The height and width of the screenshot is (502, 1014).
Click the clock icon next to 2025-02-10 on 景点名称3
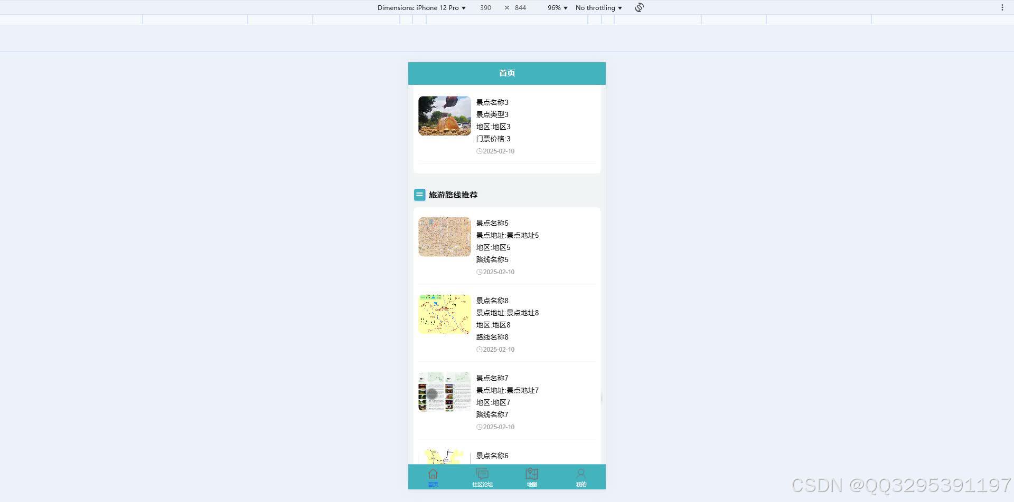[479, 151]
